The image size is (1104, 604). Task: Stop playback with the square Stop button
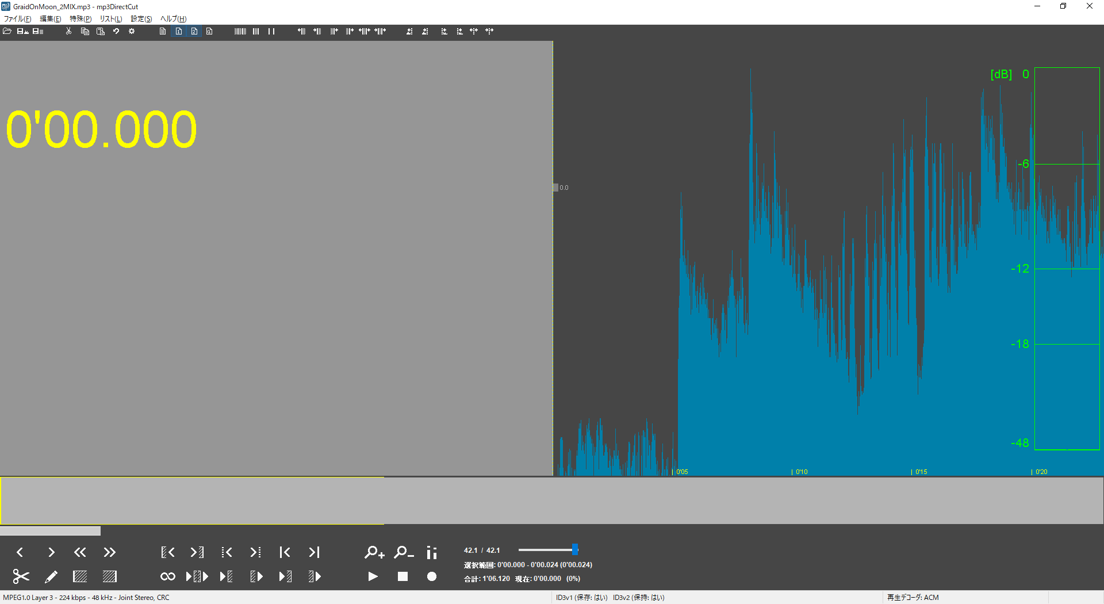(402, 576)
